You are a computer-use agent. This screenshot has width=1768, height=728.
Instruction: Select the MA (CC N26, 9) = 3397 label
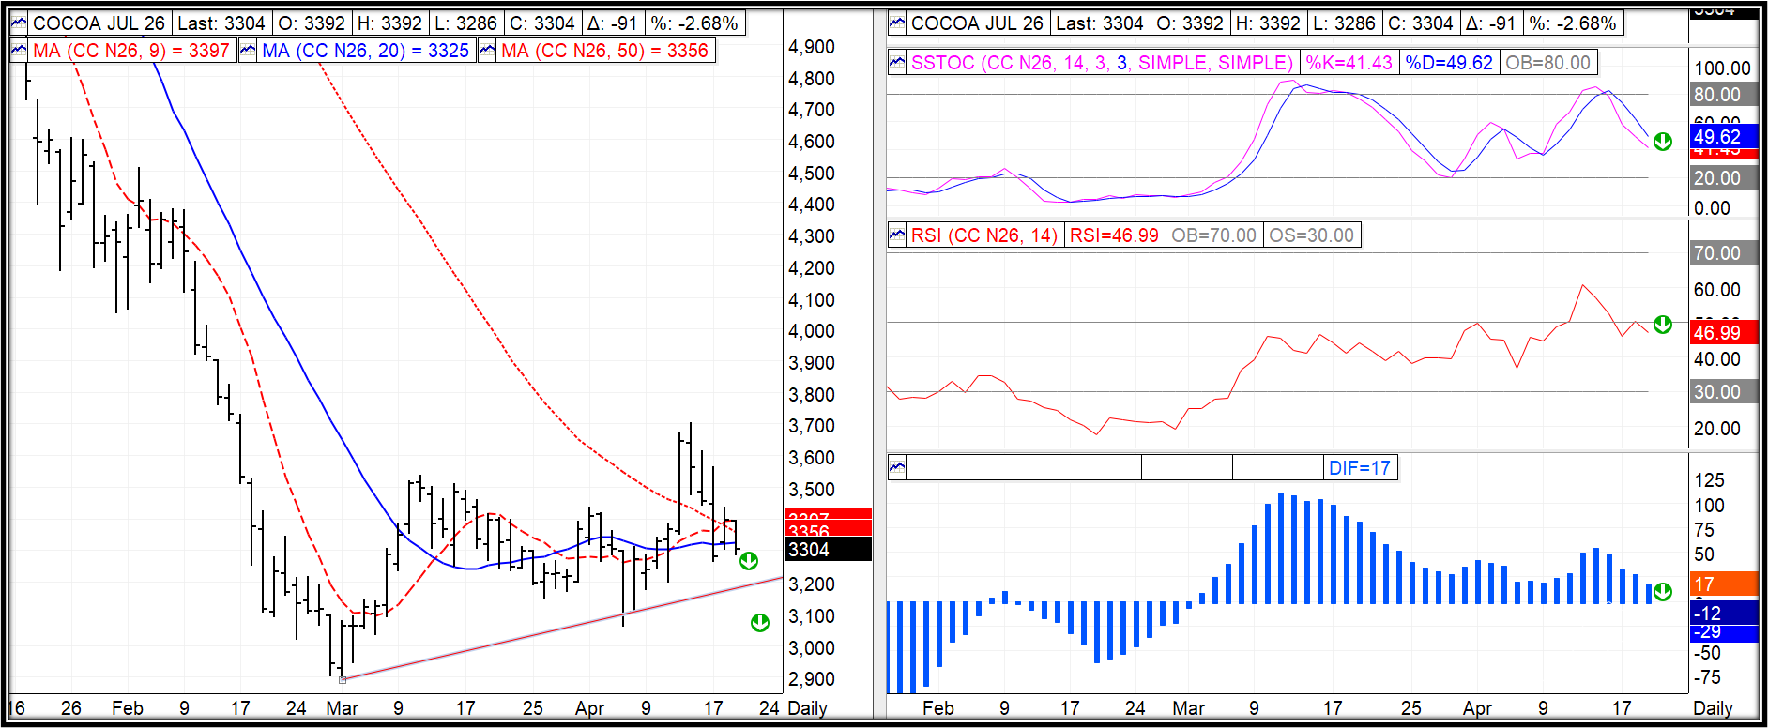[131, 51]
